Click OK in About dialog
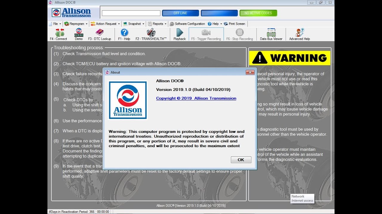This screenshot has width=382, height=214. click(241, 160)
